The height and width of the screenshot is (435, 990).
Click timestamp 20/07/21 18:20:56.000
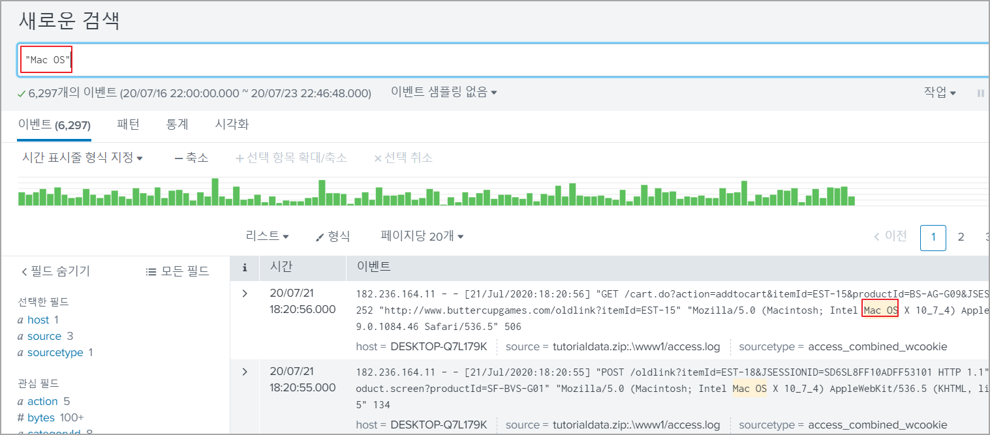(x=303, y=301)
